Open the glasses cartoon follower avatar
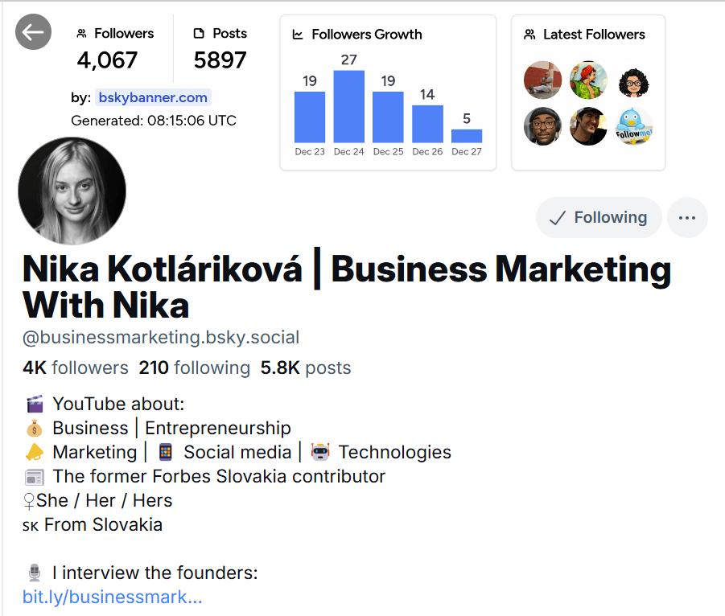This screenshot has width=725, height=616. 633,80
